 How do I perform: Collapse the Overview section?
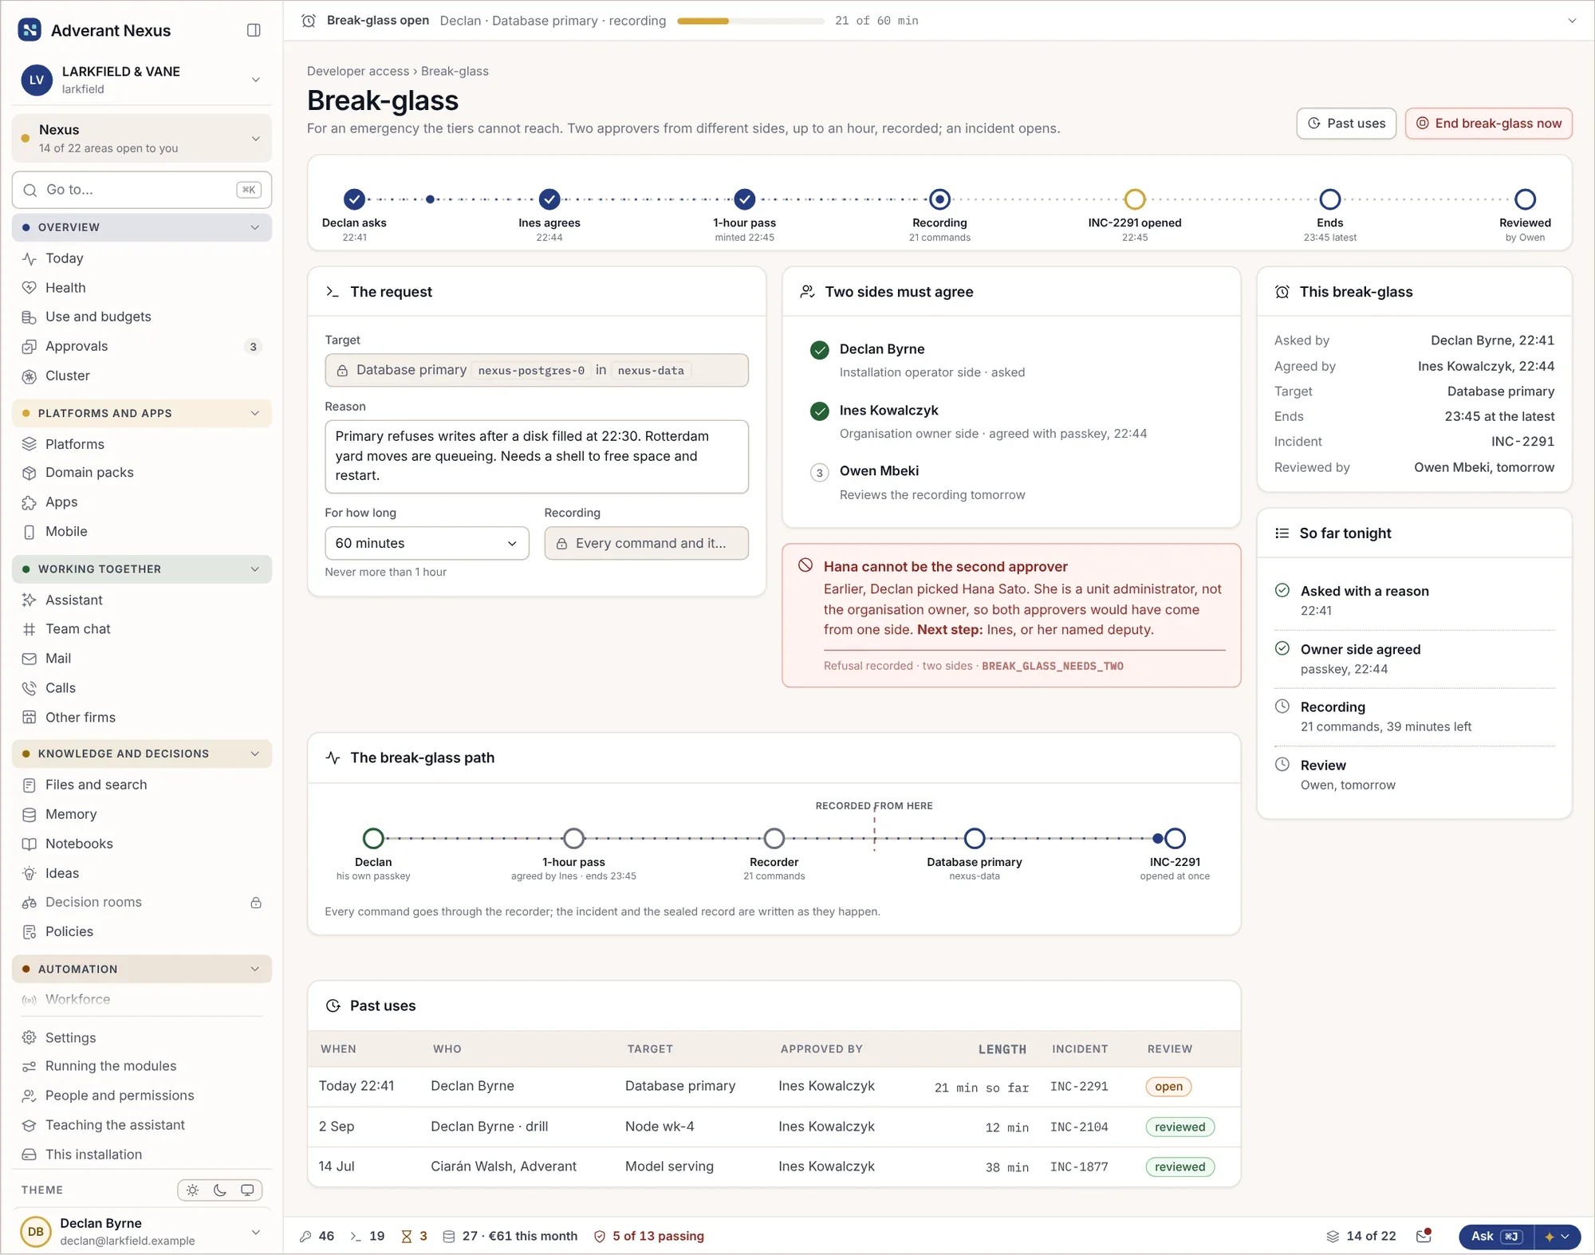pyautogui.click(x=142, y=227)
